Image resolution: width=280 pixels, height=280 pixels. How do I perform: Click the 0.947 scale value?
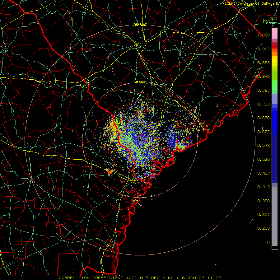point(264,49)
